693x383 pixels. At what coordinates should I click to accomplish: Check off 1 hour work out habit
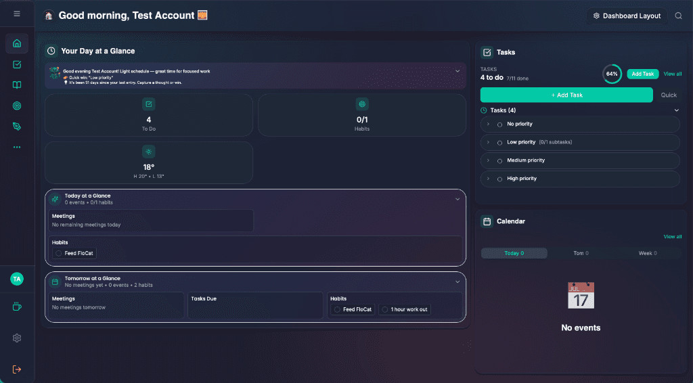click(384, 309)
